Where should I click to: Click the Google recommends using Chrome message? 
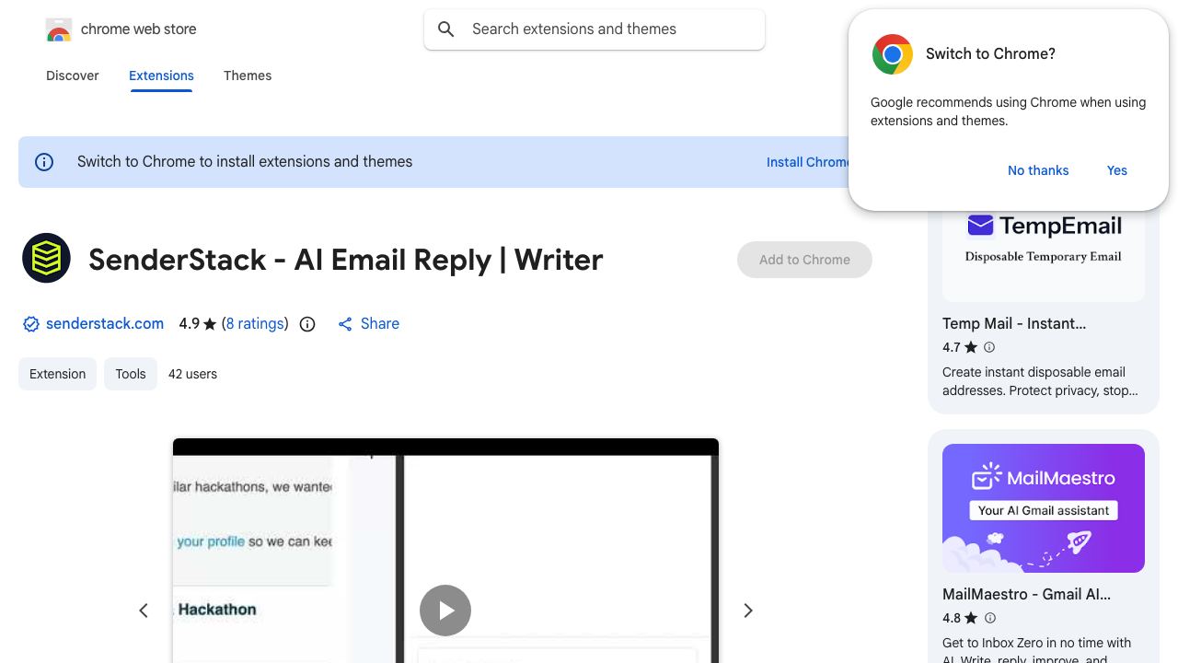(x=1008, y=111)
